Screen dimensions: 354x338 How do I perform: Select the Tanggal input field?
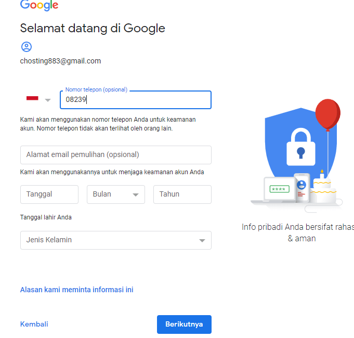coord(49,194)
